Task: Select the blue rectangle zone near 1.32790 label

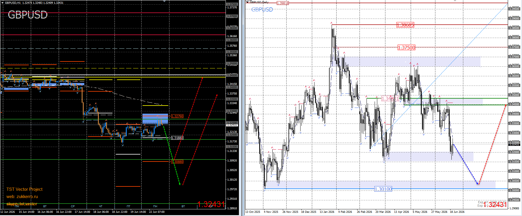Action: (x=155, y=119)
